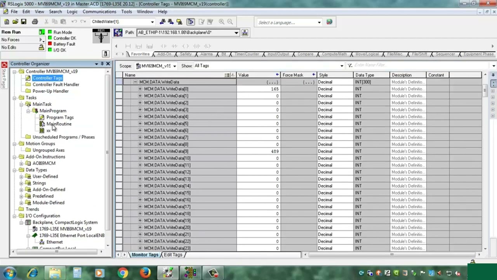Click the Open folder toolbar icon
Image resolution: width=497 pixels, height=280 pixels.
click(15, 22)
